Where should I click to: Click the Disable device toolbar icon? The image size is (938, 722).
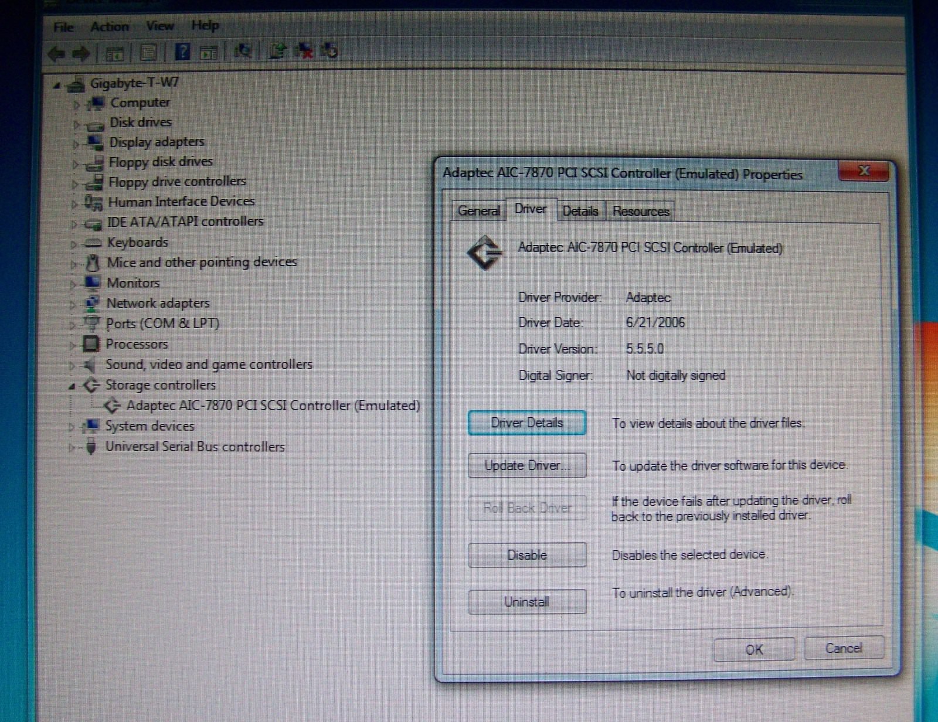tap(330, 50)
